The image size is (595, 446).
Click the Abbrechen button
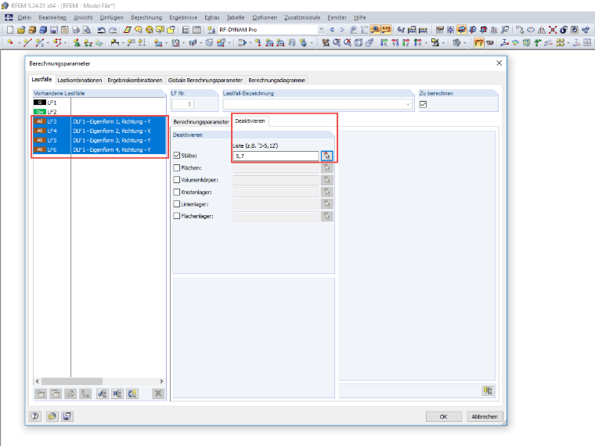coord(485,416)
